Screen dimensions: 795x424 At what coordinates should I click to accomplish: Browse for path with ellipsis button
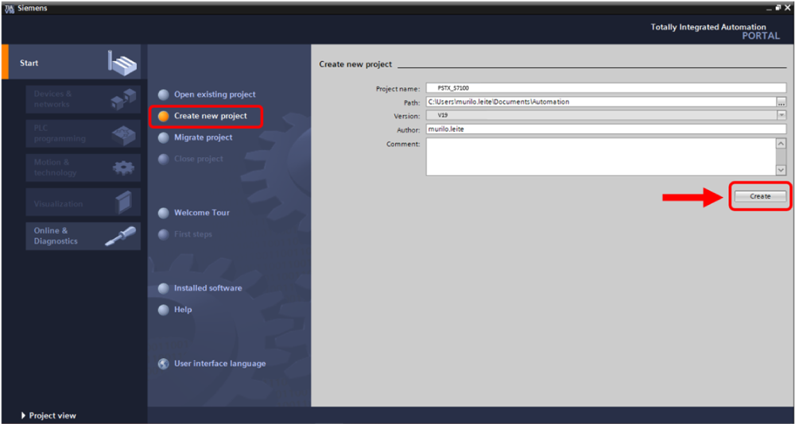[x=781, y=102]
